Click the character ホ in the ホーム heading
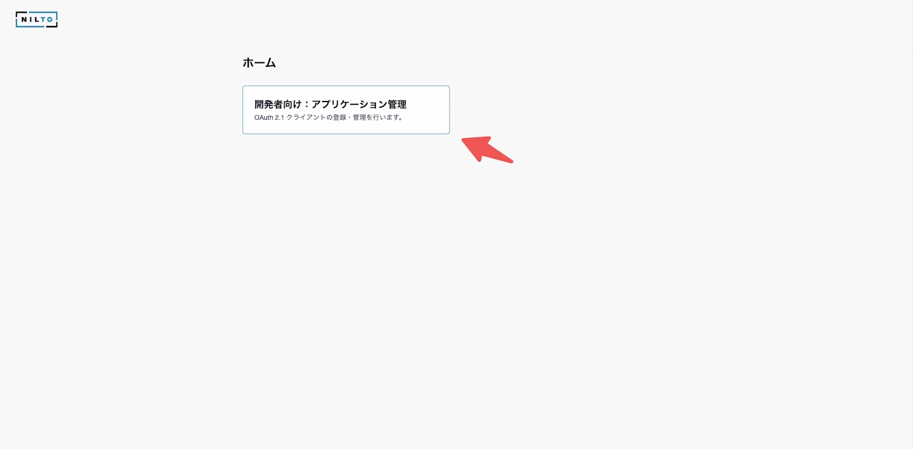Screen dimensions: 913x449 [x=248, y=63]
